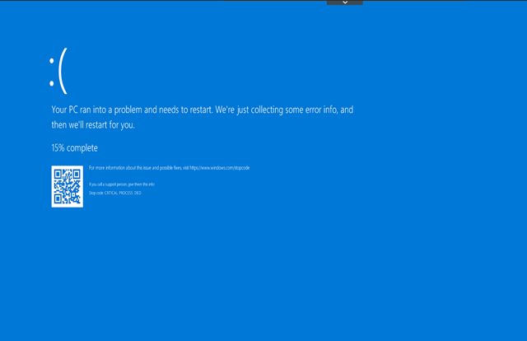Click the "Stop code:" label
Viewport: 527px width, 341px height.
(x=96, y=193)
